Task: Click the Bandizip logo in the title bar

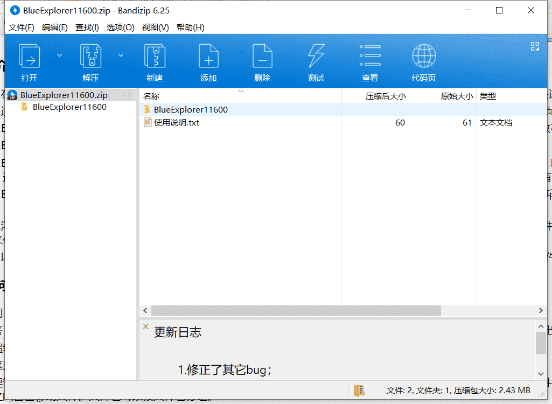Action: click(x=15, y=11)
